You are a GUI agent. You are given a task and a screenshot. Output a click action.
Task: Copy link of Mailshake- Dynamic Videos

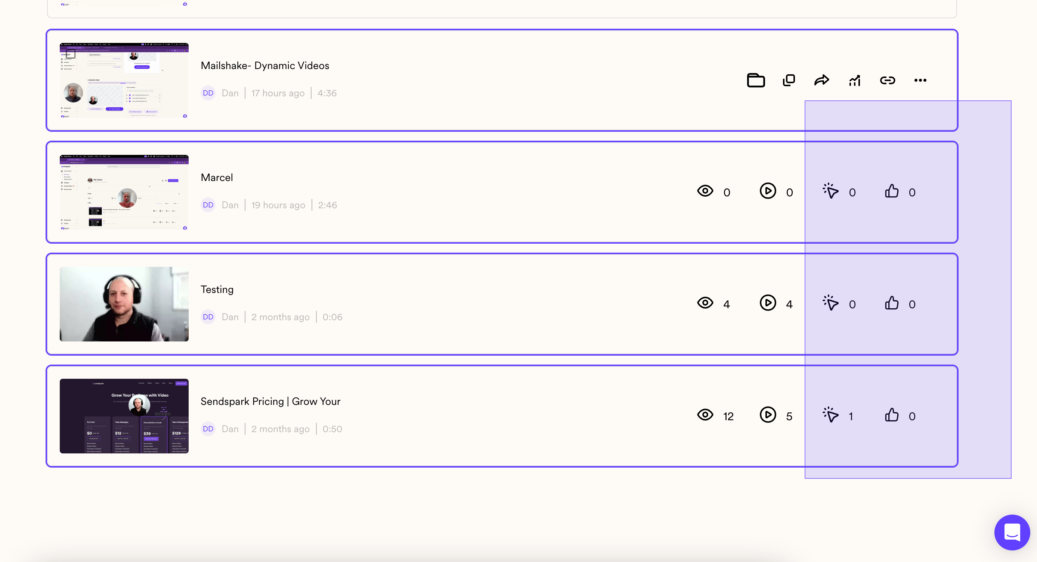(887, 81)
